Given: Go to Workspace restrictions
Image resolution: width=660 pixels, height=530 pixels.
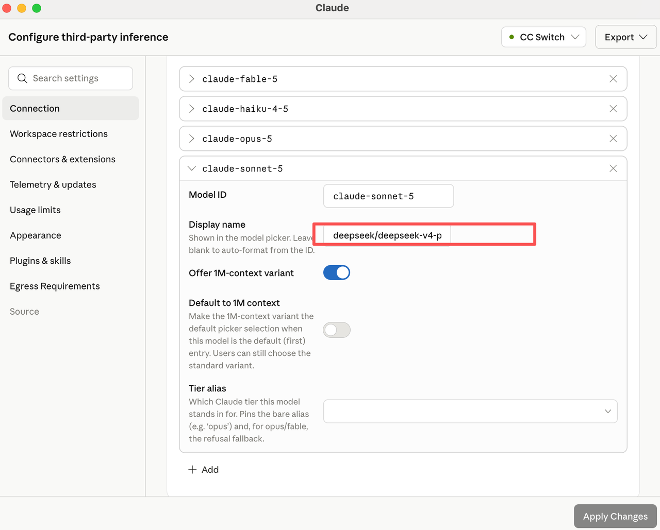Looking at the screenshot, I should click(59, 134).
